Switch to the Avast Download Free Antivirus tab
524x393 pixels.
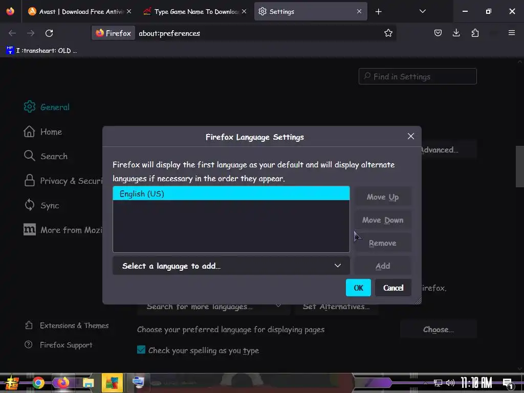(x=79, y=11)
